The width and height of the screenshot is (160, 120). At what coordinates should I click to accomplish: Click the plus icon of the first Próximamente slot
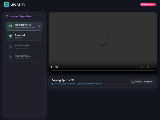point(10,47)
